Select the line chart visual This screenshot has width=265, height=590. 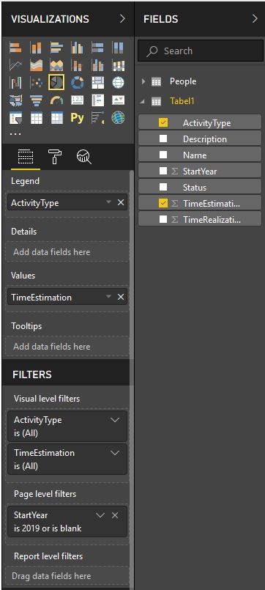[16, 65]
